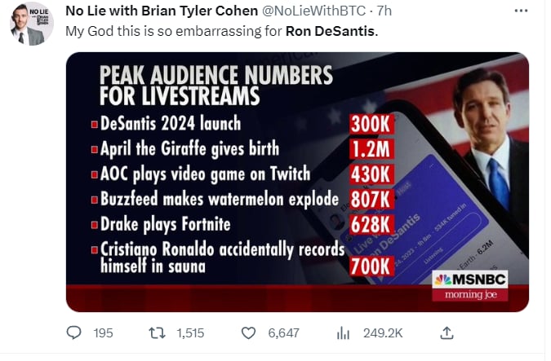551x361 pixels.
Task: Like the tweet with the heart icon
Action: click(x=248, y=333)
